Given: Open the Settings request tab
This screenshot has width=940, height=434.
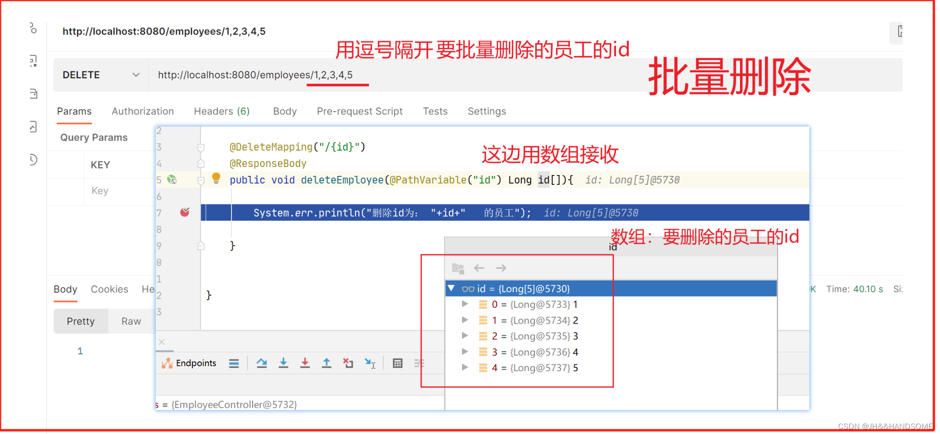Looking at the screenshot, I should (487, 111).
